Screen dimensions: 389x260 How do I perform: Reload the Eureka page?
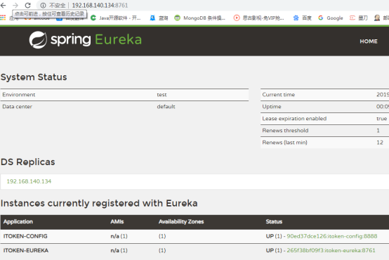point(28,5)
